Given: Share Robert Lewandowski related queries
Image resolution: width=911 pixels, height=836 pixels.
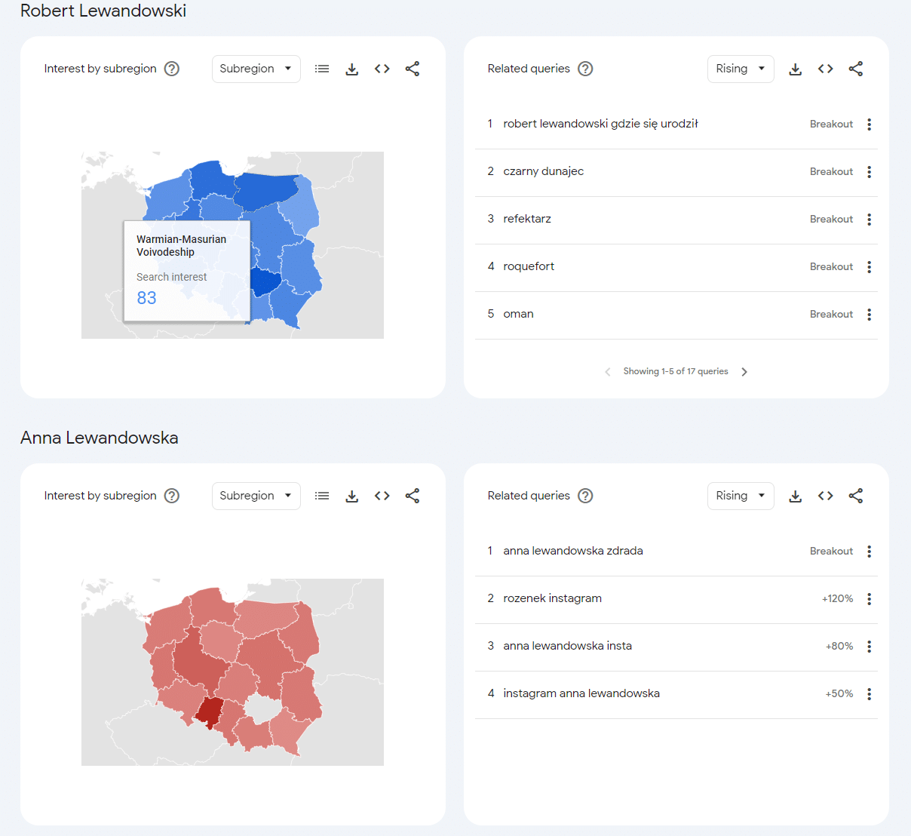Looking at the screenshot, I should (x=856, y=69).
